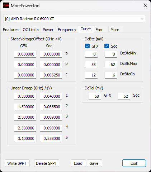Click the DcTol (mV) group title

click(x=94, y=88)
